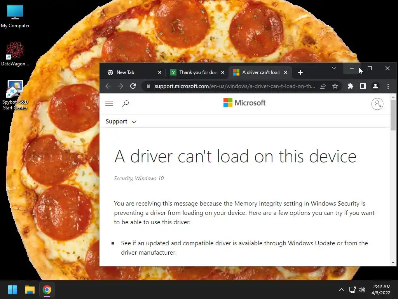Open the clock showing 2:42 AM

381,290
